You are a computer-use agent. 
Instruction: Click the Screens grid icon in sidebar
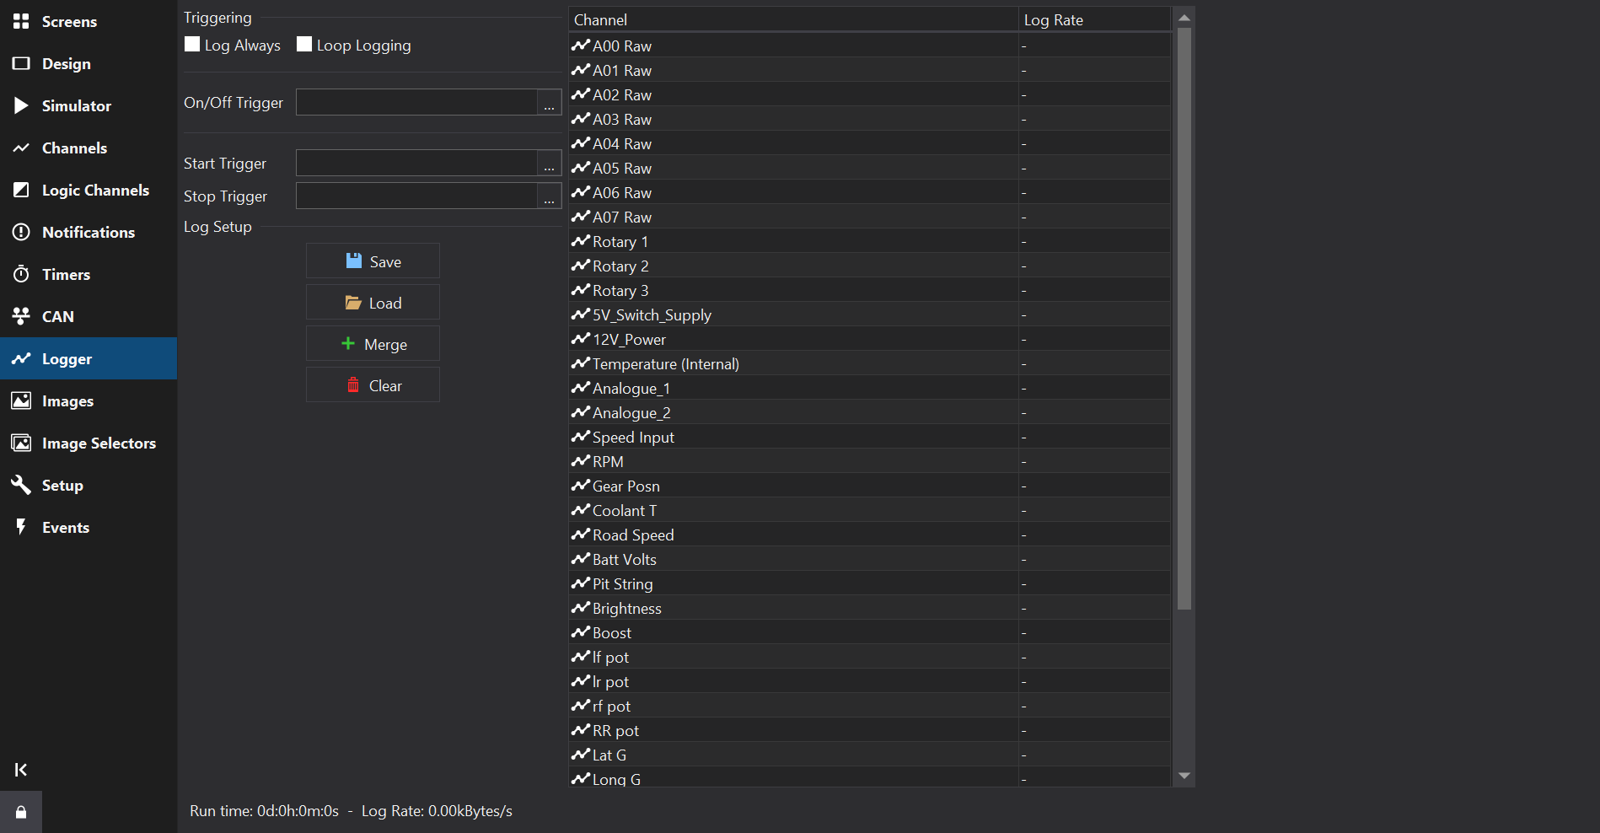coord(21,21)
